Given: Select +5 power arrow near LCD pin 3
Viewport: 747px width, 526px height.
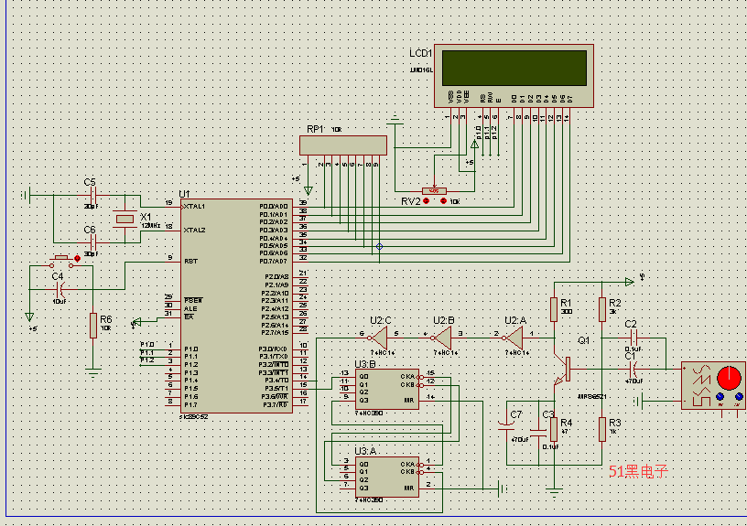Looking at the screenshot, I should point(474,144).
